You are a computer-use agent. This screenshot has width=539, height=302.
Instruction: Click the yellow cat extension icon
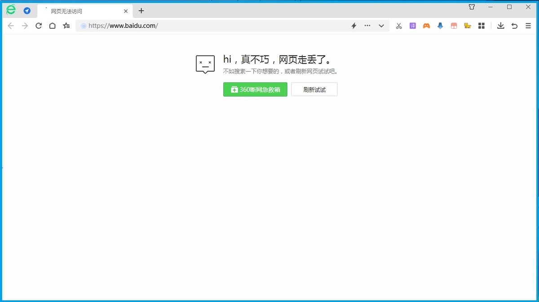coord(468,26)
